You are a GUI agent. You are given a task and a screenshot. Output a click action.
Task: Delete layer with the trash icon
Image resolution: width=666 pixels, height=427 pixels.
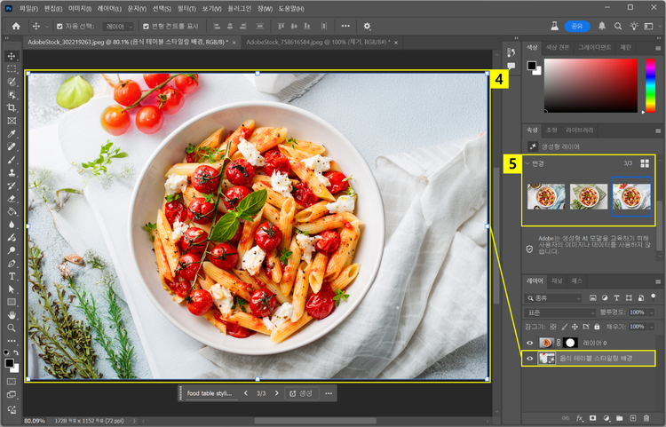(x=646, y=418)
